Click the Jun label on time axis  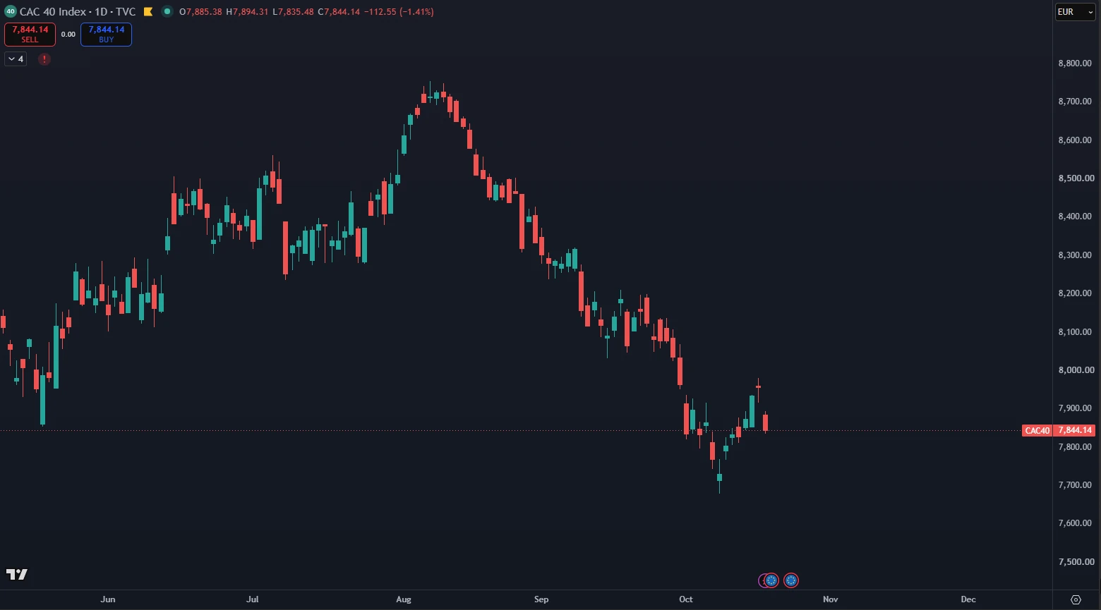point(108,599)
